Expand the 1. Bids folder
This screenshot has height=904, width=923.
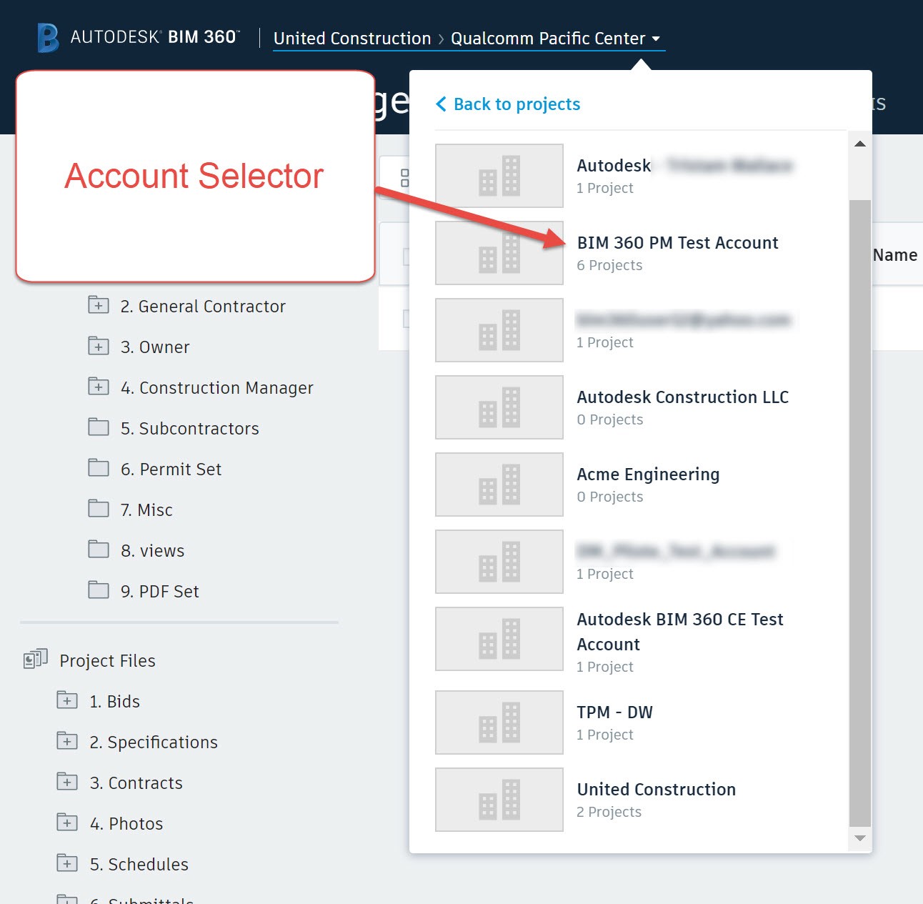click(67, 700)
